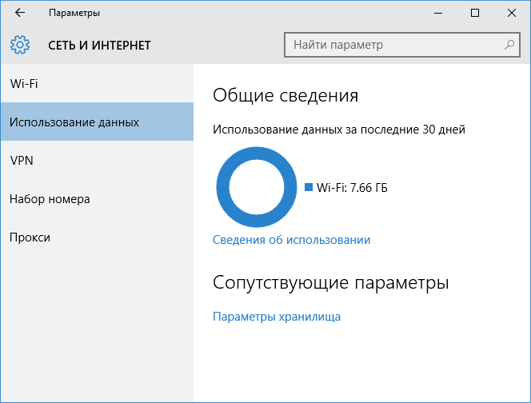531x403 pixels.
Task: Maximize the Параметры window
Action: (x=475, y=13)
